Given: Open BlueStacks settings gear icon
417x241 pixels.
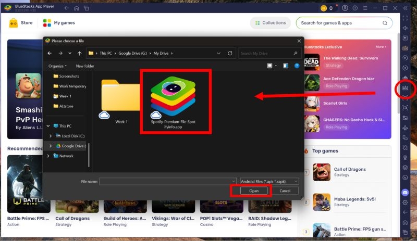Looking at the screenshot, I should pos(405,202).
